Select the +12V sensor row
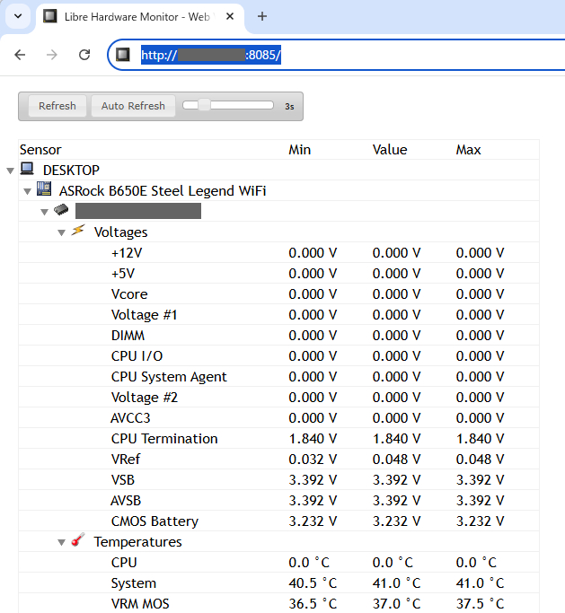This screenshot has height=613, width=565. coord(278,252)
